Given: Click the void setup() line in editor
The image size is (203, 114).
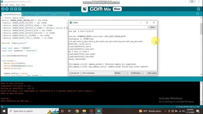Looking at the screenshot, I should tap(9, 61).
